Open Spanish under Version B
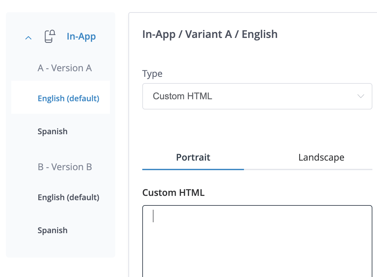 click(52, 230)
